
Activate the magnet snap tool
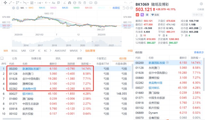point(70,3)
